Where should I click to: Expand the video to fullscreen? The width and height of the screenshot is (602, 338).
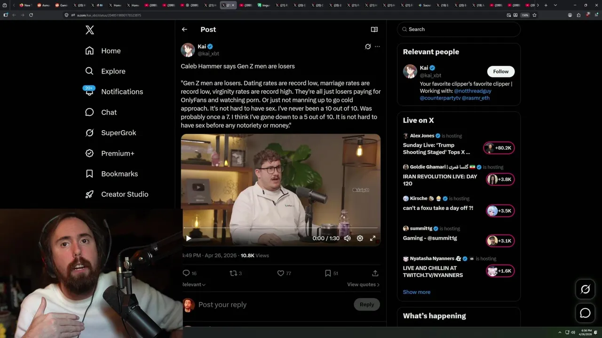click(372, 238)
